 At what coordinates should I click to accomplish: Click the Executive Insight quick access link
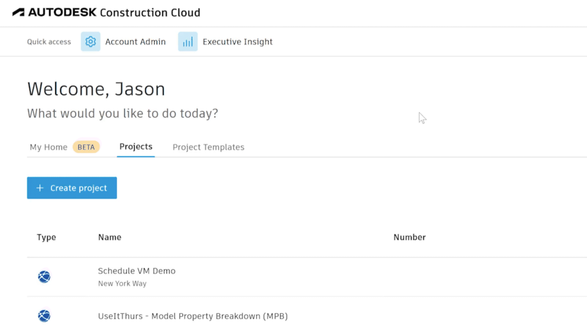point(238,42)
